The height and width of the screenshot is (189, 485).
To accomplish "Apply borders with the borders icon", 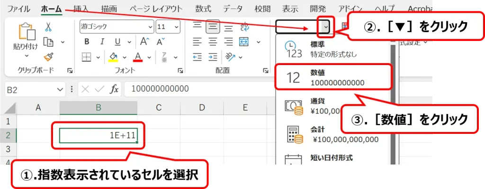I will tap(87, 57).
